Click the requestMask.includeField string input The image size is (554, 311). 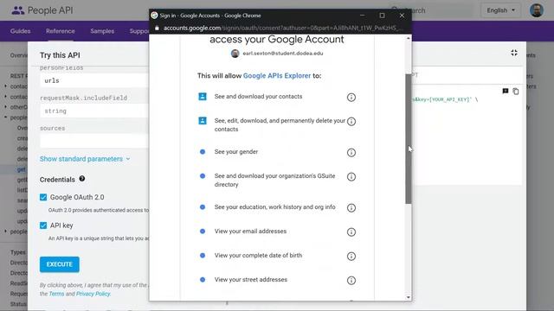(94, 111)
